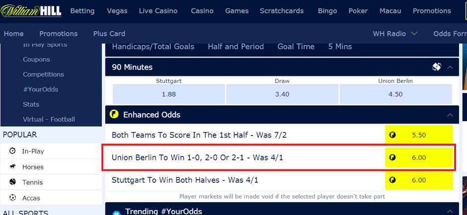Click the Accas football icon
The image size is (467, 215).
[x=12, y=198]
